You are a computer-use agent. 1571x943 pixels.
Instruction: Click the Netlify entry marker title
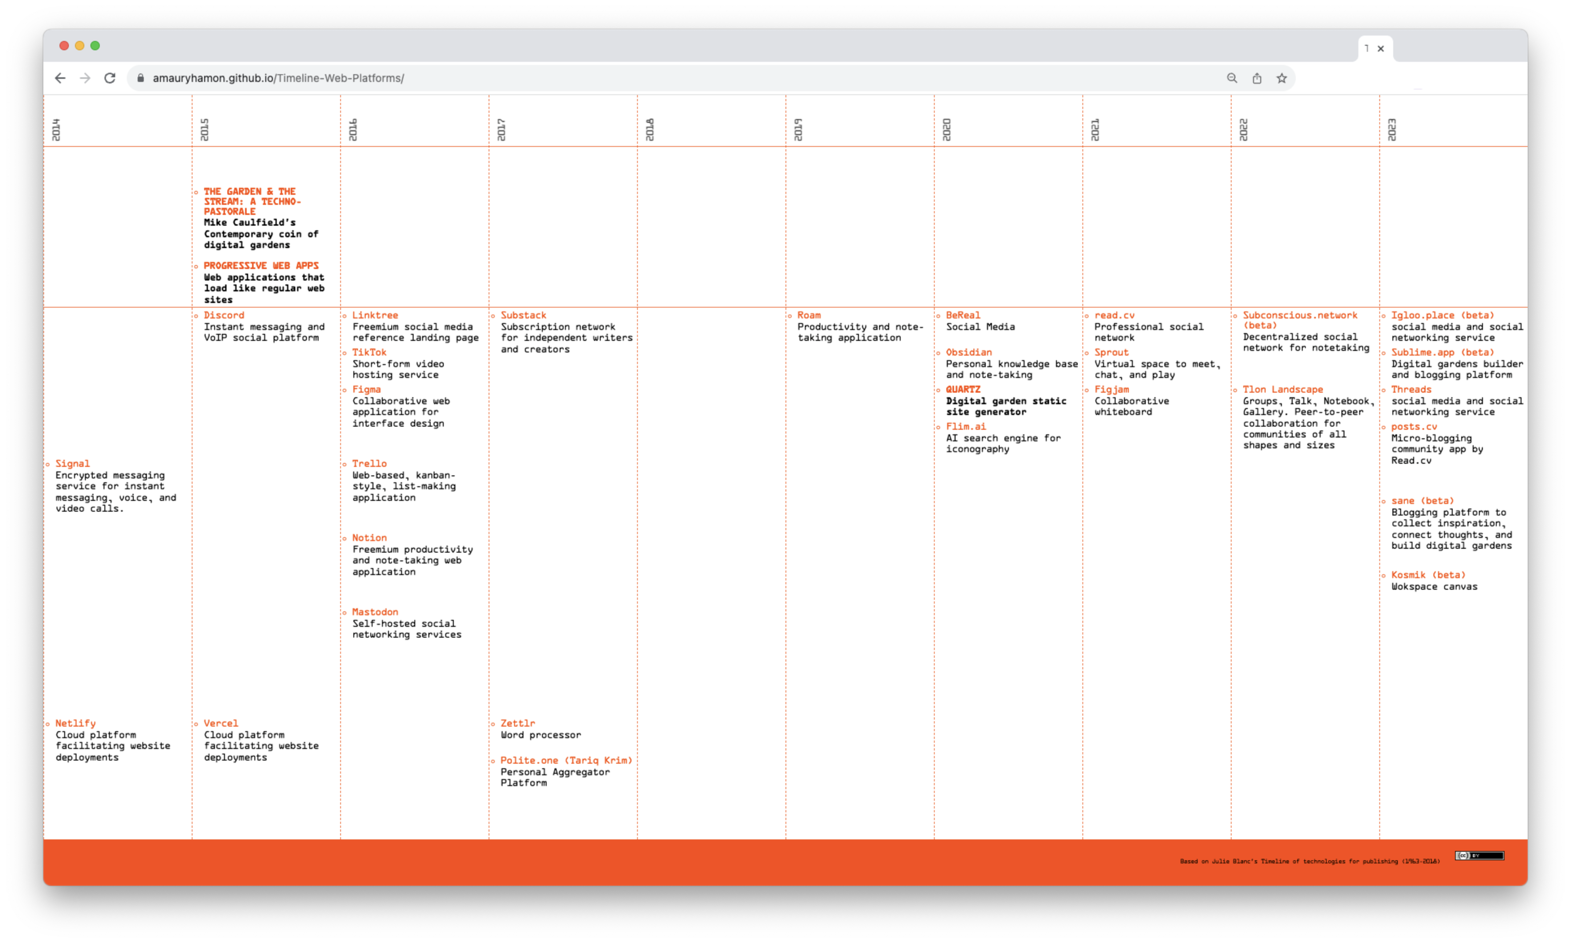75,723
